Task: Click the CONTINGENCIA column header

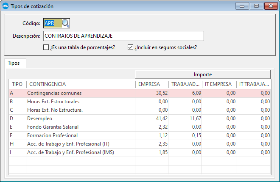Action: 81,84
